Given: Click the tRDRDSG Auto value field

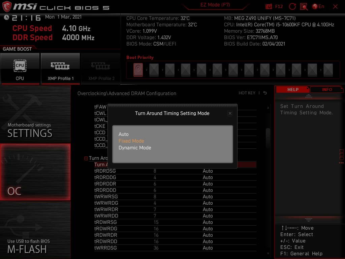Looking at the screenshot, I should [208, 171].
